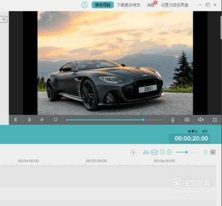The image size is (222, 206).
Task: Adjust the preview volume speaker icon
Action: 201,120
